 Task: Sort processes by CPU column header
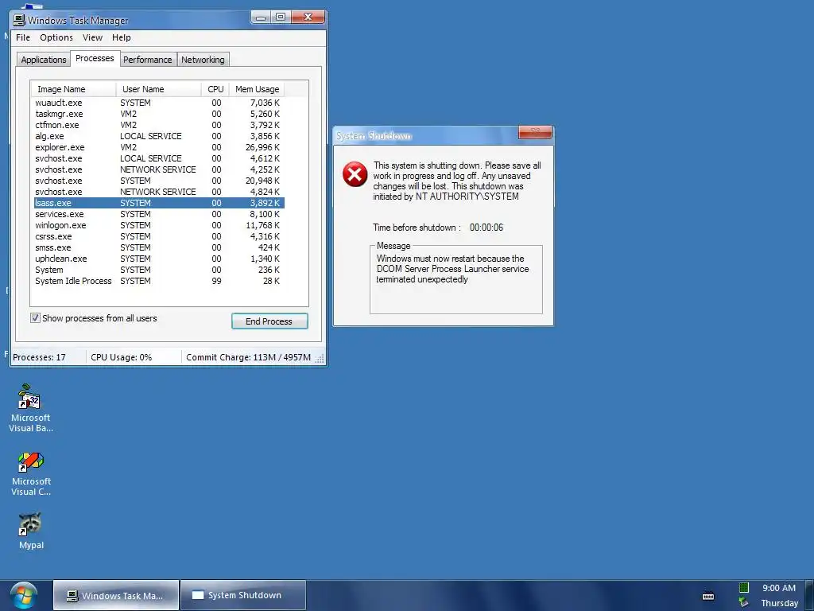point(215,89)
